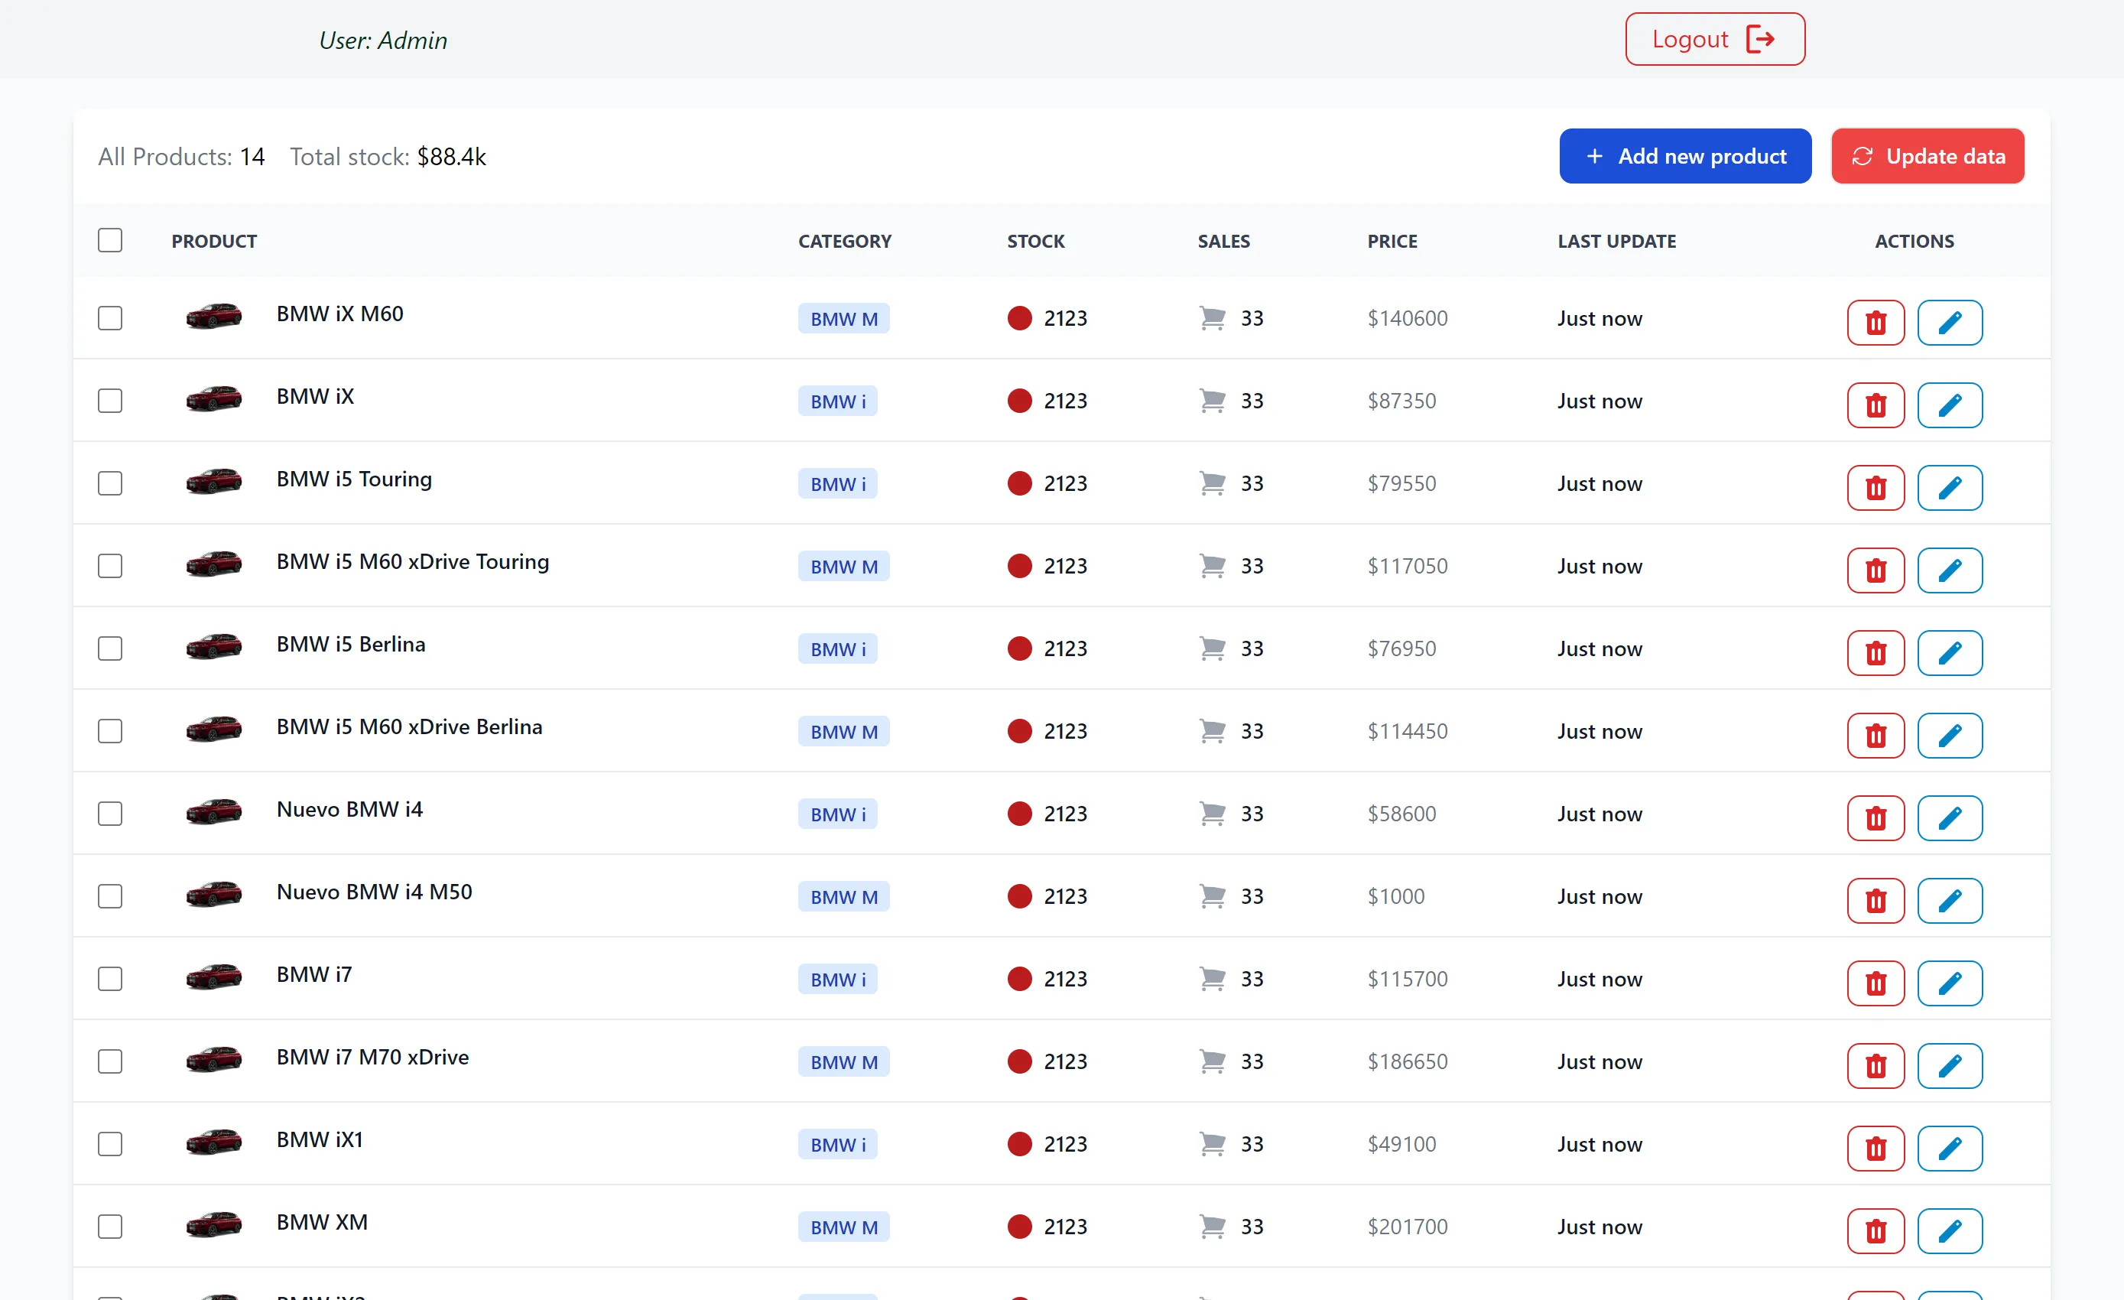Edit the BMW iX M60 product

coord(1950,323)
